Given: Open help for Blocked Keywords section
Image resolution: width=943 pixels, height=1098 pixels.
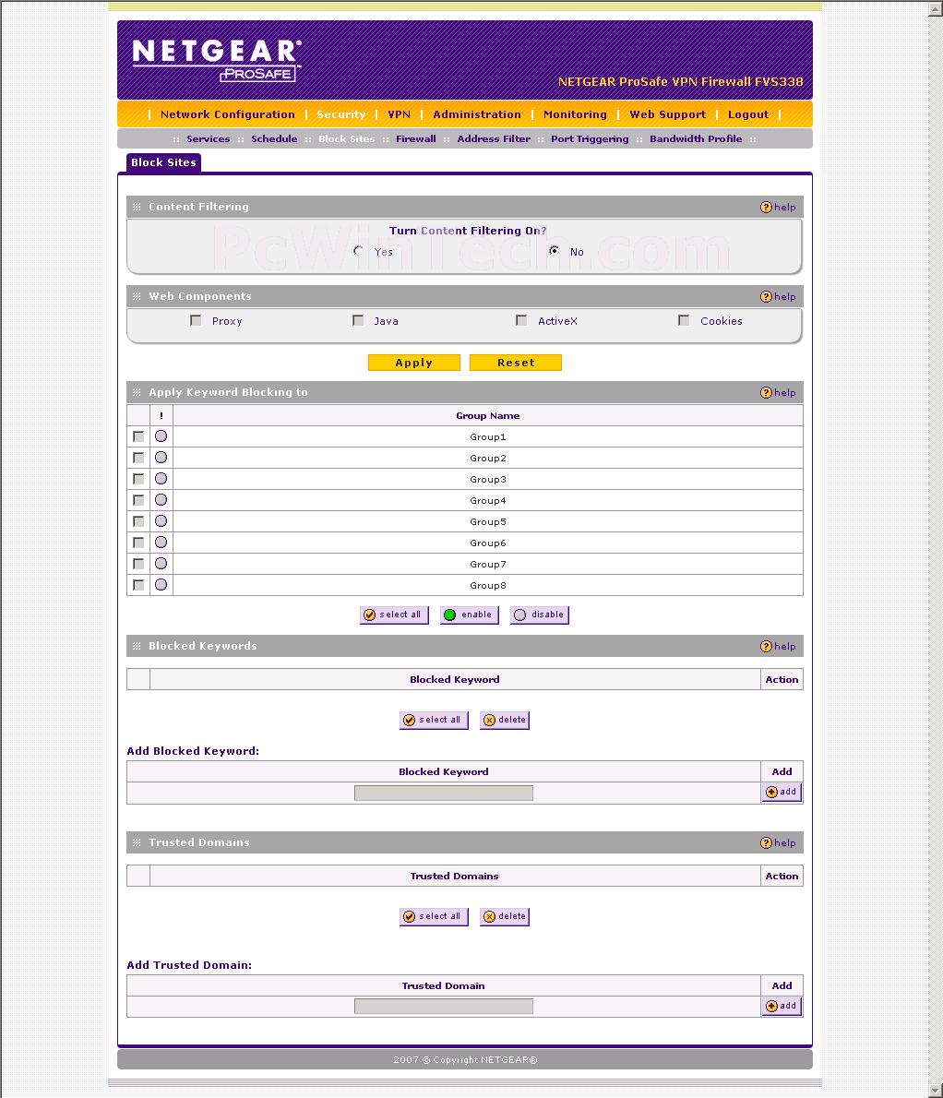Looking at the screenshot, I should (x=778, y=646).
